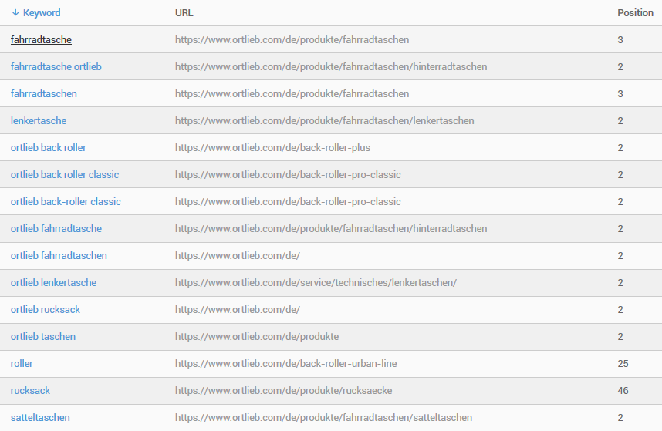The width and height of the screenshot is (662, 431).
Task: Select the URL in the 'fahrradtasche' row
Action: pyautogui.click(x=292, y=39)
